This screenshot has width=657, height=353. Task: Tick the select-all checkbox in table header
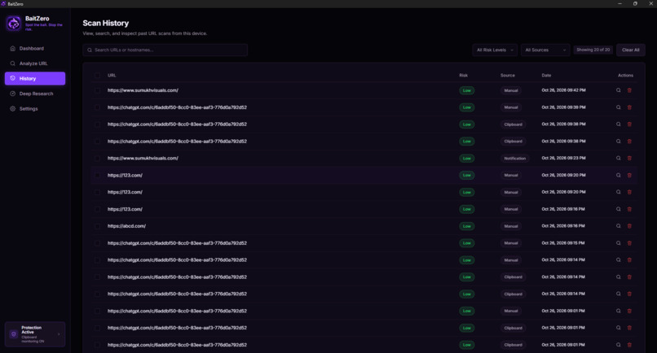97,76
